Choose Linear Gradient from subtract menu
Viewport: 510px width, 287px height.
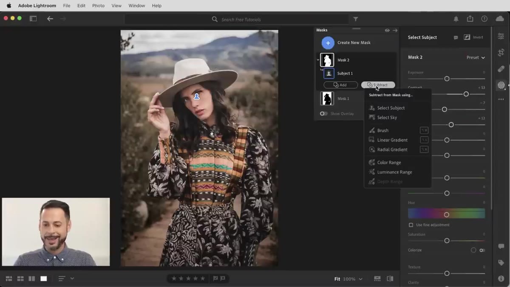point(392,140)
